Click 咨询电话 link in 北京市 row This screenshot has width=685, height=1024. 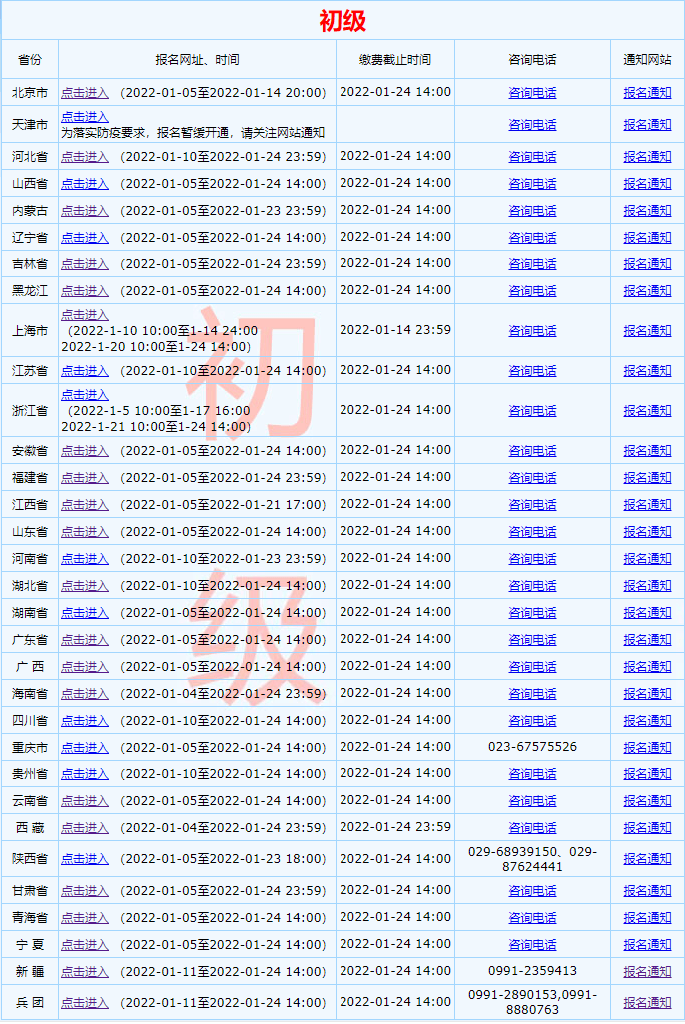coord(532,93)
